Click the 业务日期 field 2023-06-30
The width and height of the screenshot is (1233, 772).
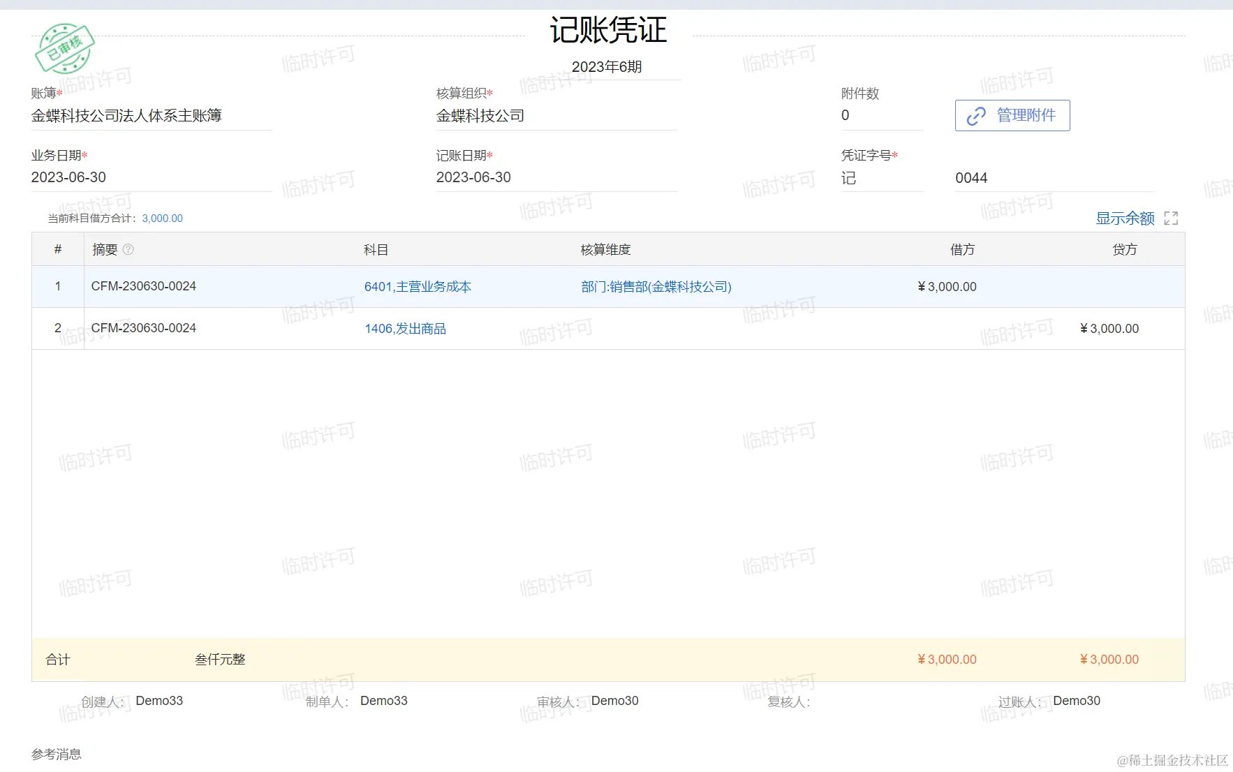point(152,177)
